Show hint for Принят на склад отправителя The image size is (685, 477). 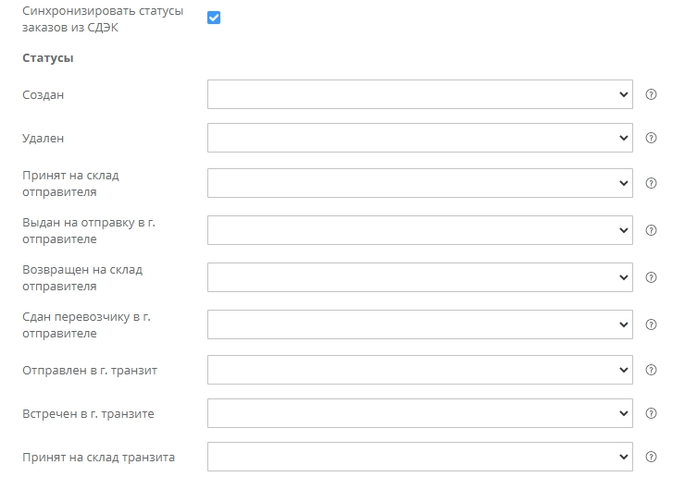point(651,183)
